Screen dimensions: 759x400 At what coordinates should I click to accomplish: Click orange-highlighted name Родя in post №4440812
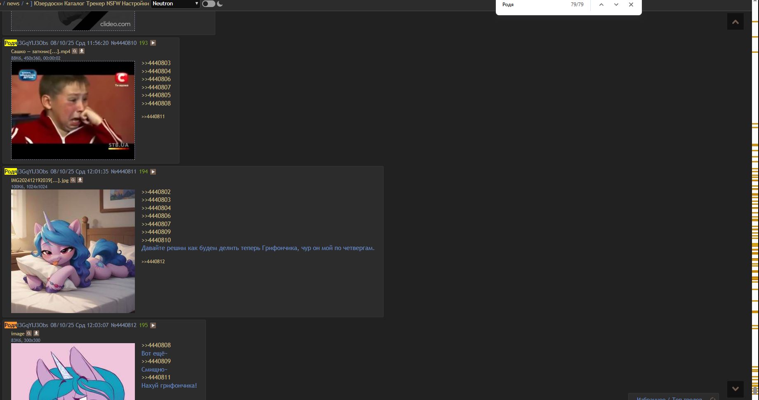pyautogui.click(x=11, y=325)
